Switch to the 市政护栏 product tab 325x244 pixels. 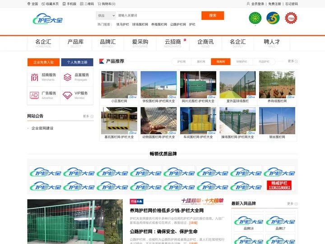[264, 61]
